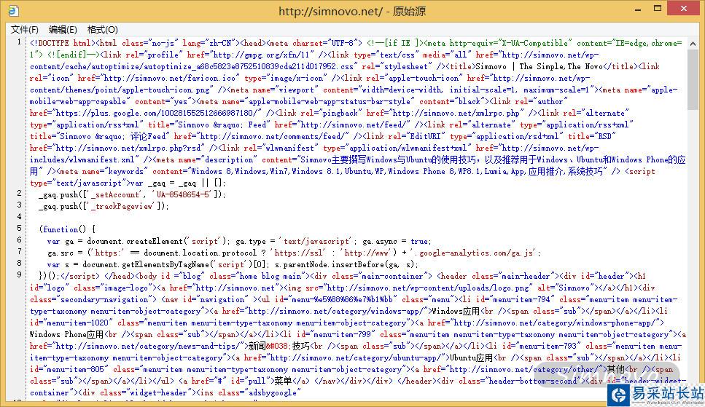Close the source viewer window
Screen dimensions: 705x407
(x=683, y=9)
